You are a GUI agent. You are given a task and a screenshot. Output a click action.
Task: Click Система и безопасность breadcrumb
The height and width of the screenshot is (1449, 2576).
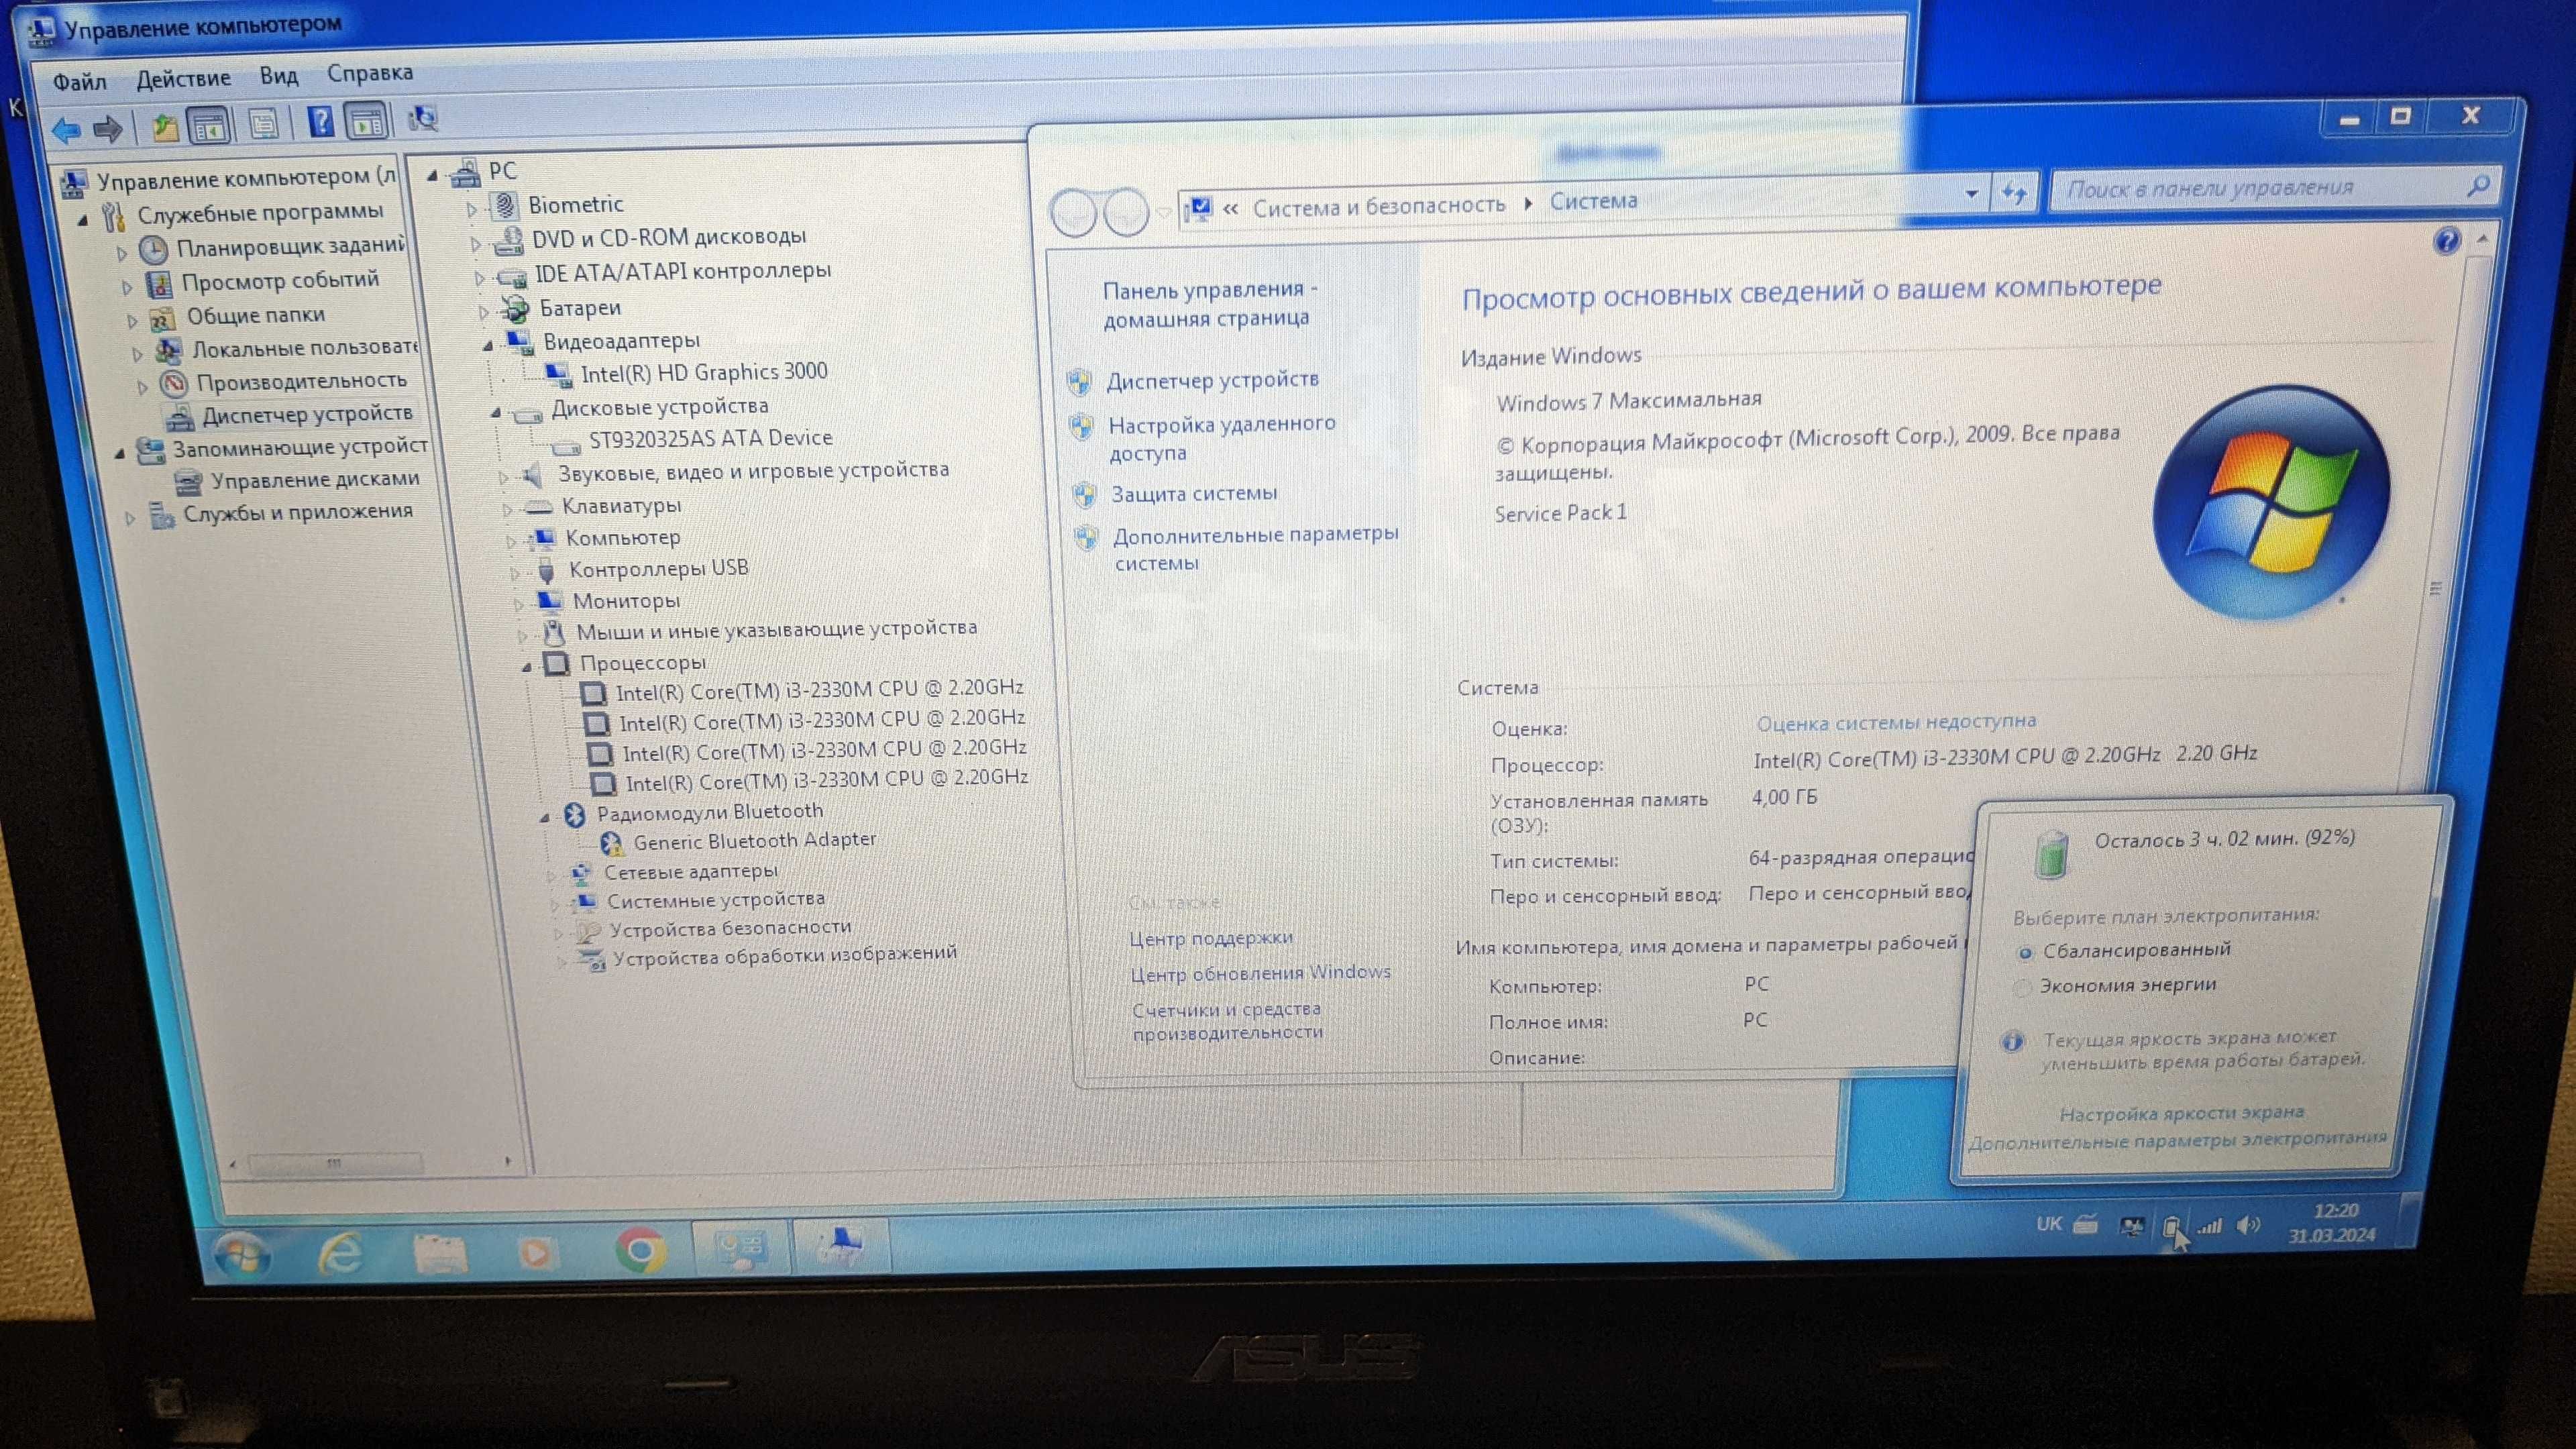1379,206
